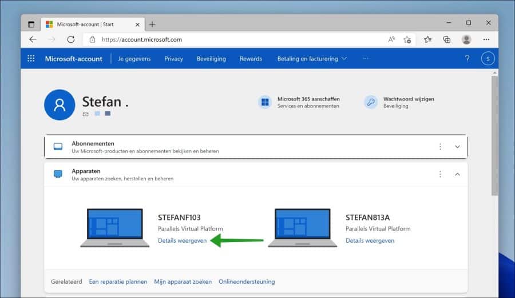The width and height of the screenshot is (515, 298).
Task: Click the password key icon
Action: [x=371, y=102]
